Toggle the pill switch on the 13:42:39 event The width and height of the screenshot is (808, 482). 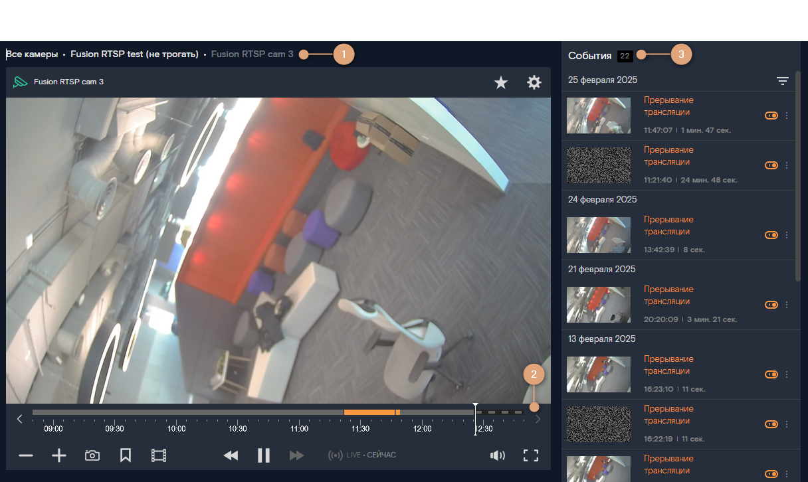[771, 235]
